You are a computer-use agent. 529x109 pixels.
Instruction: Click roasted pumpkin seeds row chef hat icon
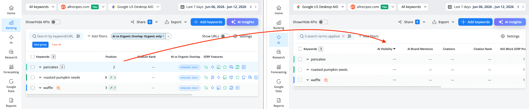coord(244,77)
